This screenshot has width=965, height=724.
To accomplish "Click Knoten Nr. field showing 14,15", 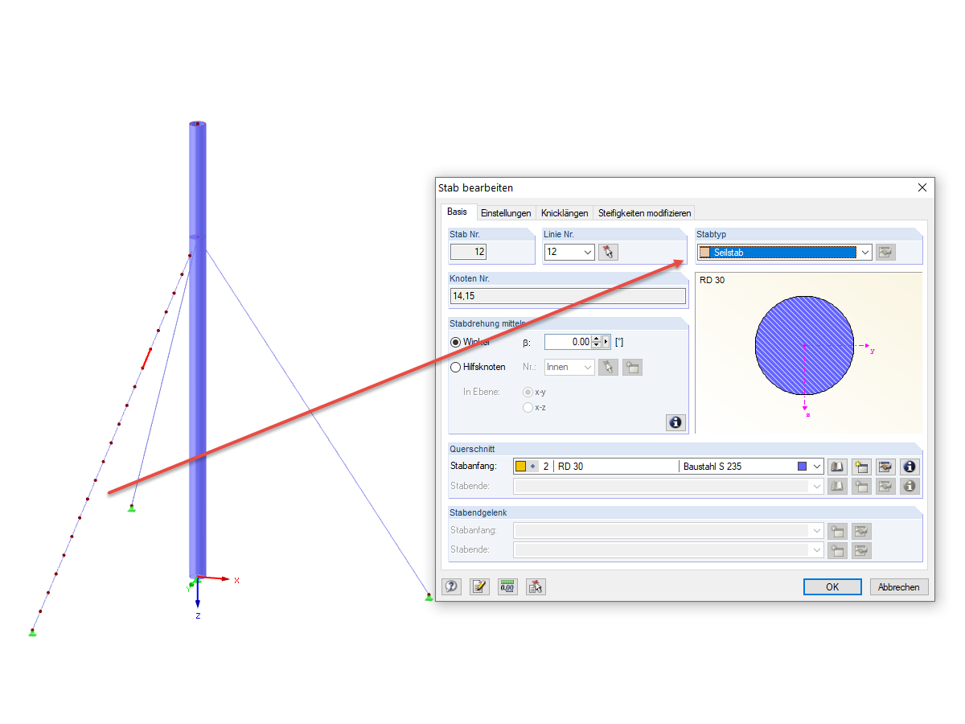I will coord(568,296).
